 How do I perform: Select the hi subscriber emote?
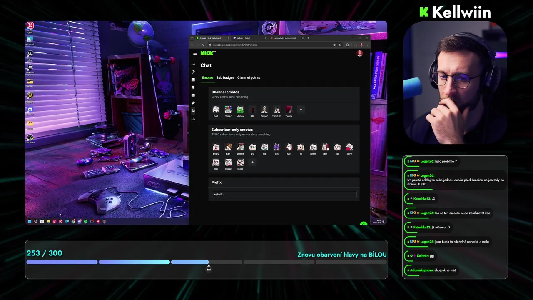(301, 147)
